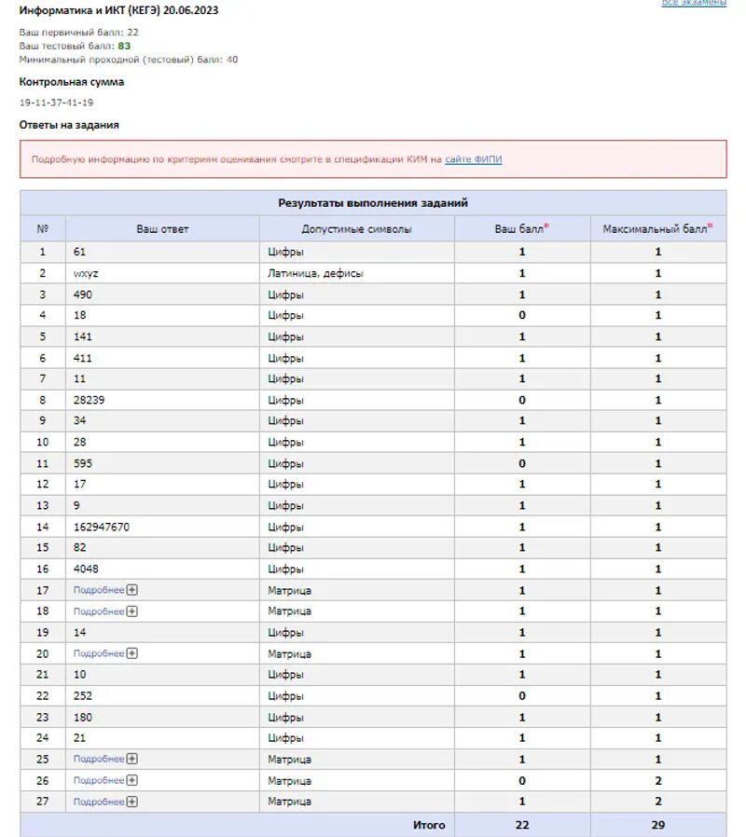The image size is (746, 837).
Task: Click the plus icon in row 26
Action: point(132,780)
